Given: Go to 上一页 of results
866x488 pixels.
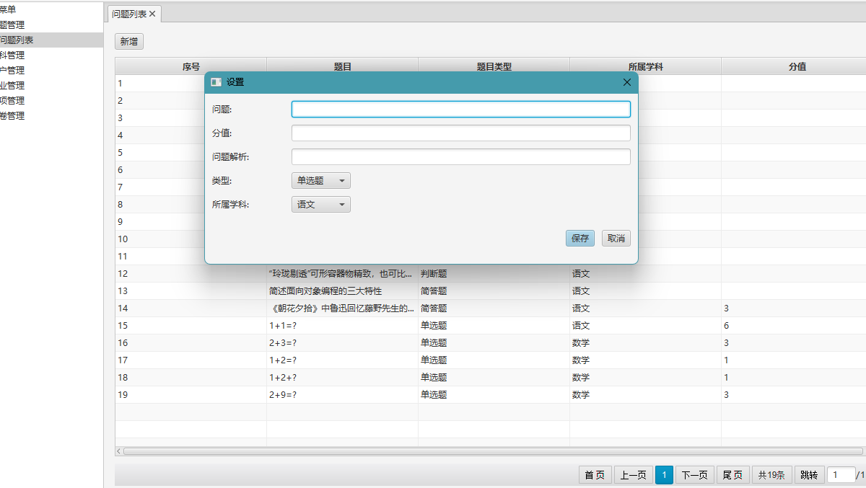Looking at the screenshot, I should 633,475.
